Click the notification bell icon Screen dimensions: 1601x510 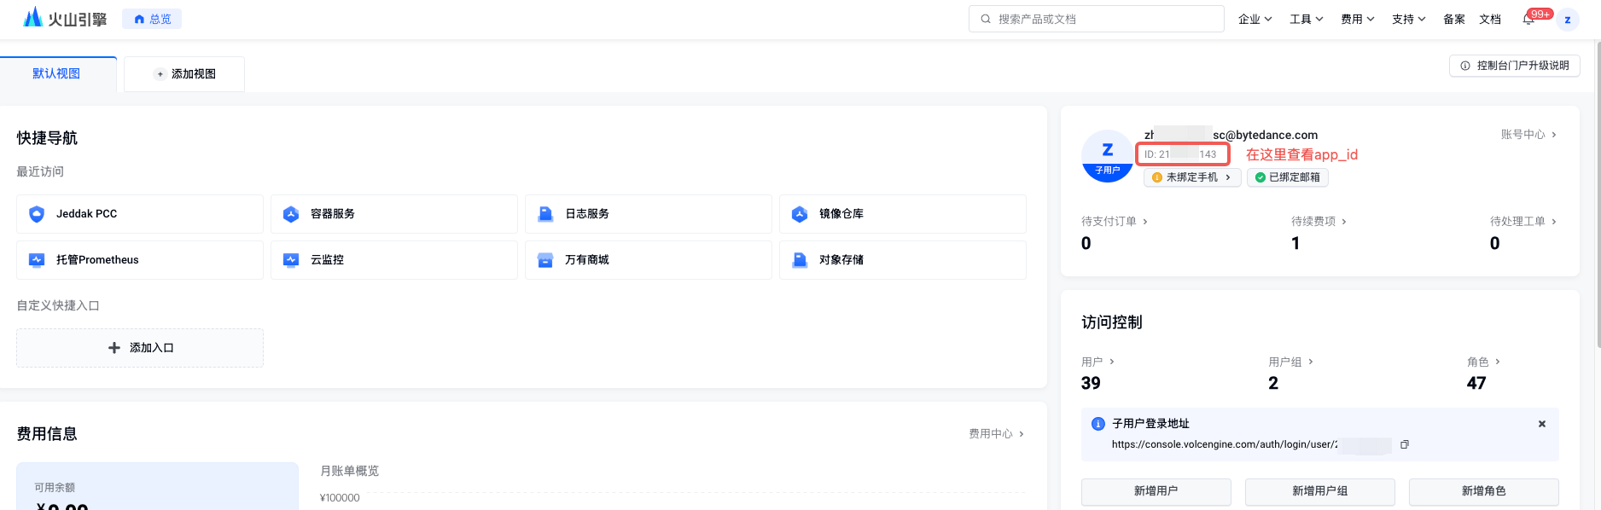1528,20
